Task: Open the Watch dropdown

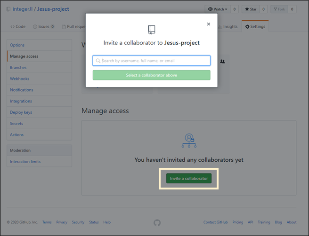Action: pyautogui.click(x=218, y=9)
